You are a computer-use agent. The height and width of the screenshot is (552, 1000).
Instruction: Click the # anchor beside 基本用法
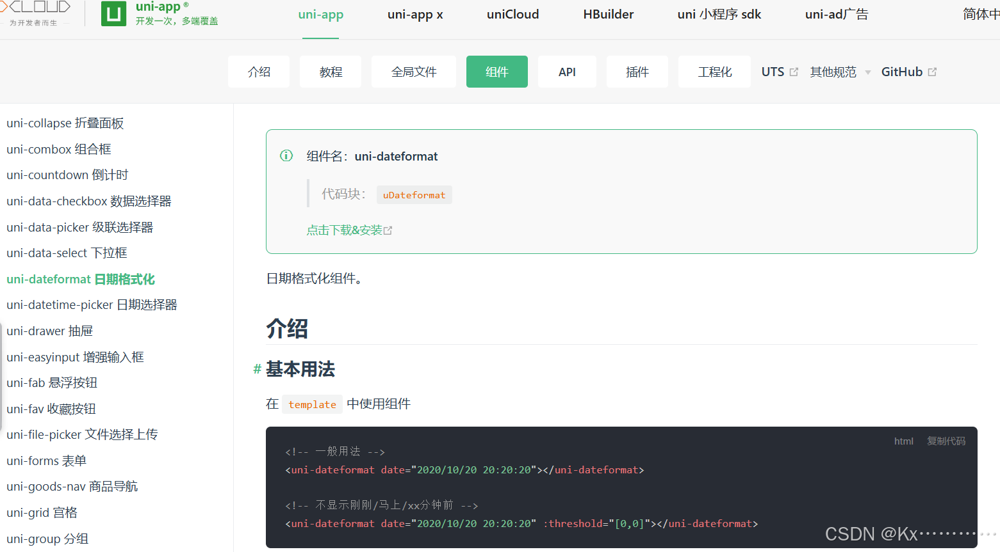257,369
